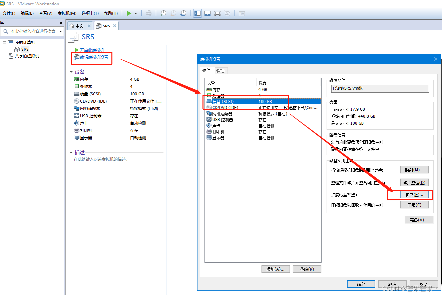Click the console view toolbar icon
Viewport: 442px width, 295px height.
[x=242, y=13]
